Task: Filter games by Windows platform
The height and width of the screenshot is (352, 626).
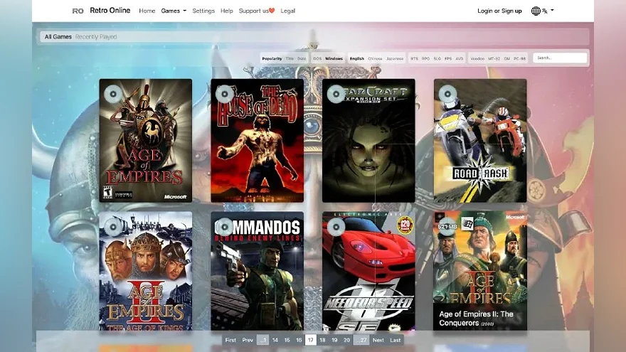Action: click(334, 58)
